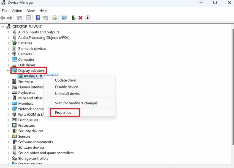This screenshot has width=234, height=168.
Task: Click the Back arrow toolbar icon
Action: (x=3, y=18)
